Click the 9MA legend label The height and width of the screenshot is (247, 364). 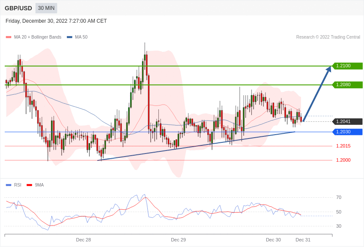click(x=39, y=185)
